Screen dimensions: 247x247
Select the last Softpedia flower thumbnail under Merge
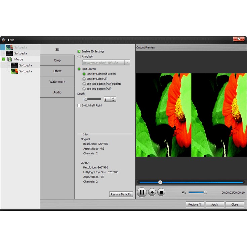point(14,71)
